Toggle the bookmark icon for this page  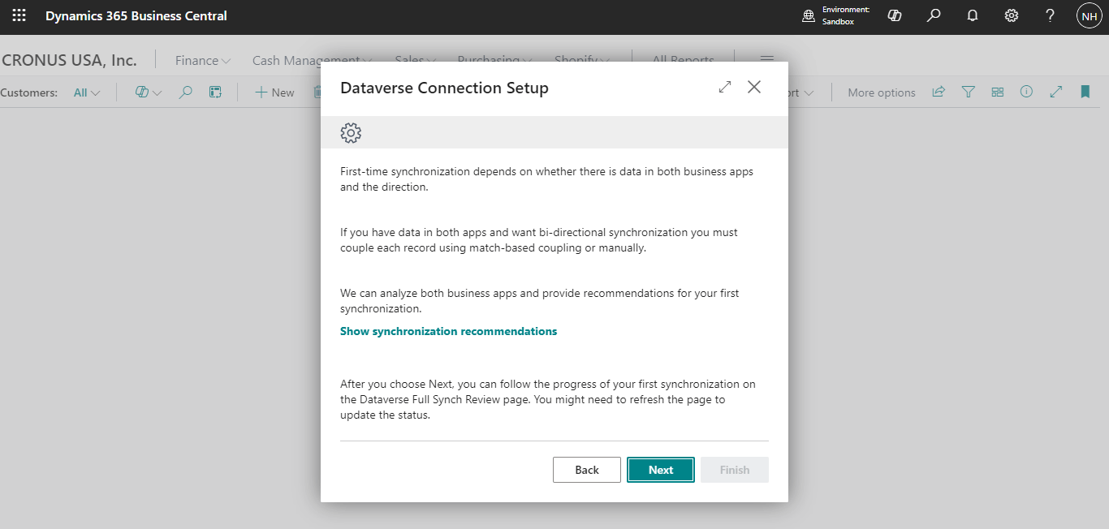(x=1085, y=92)
